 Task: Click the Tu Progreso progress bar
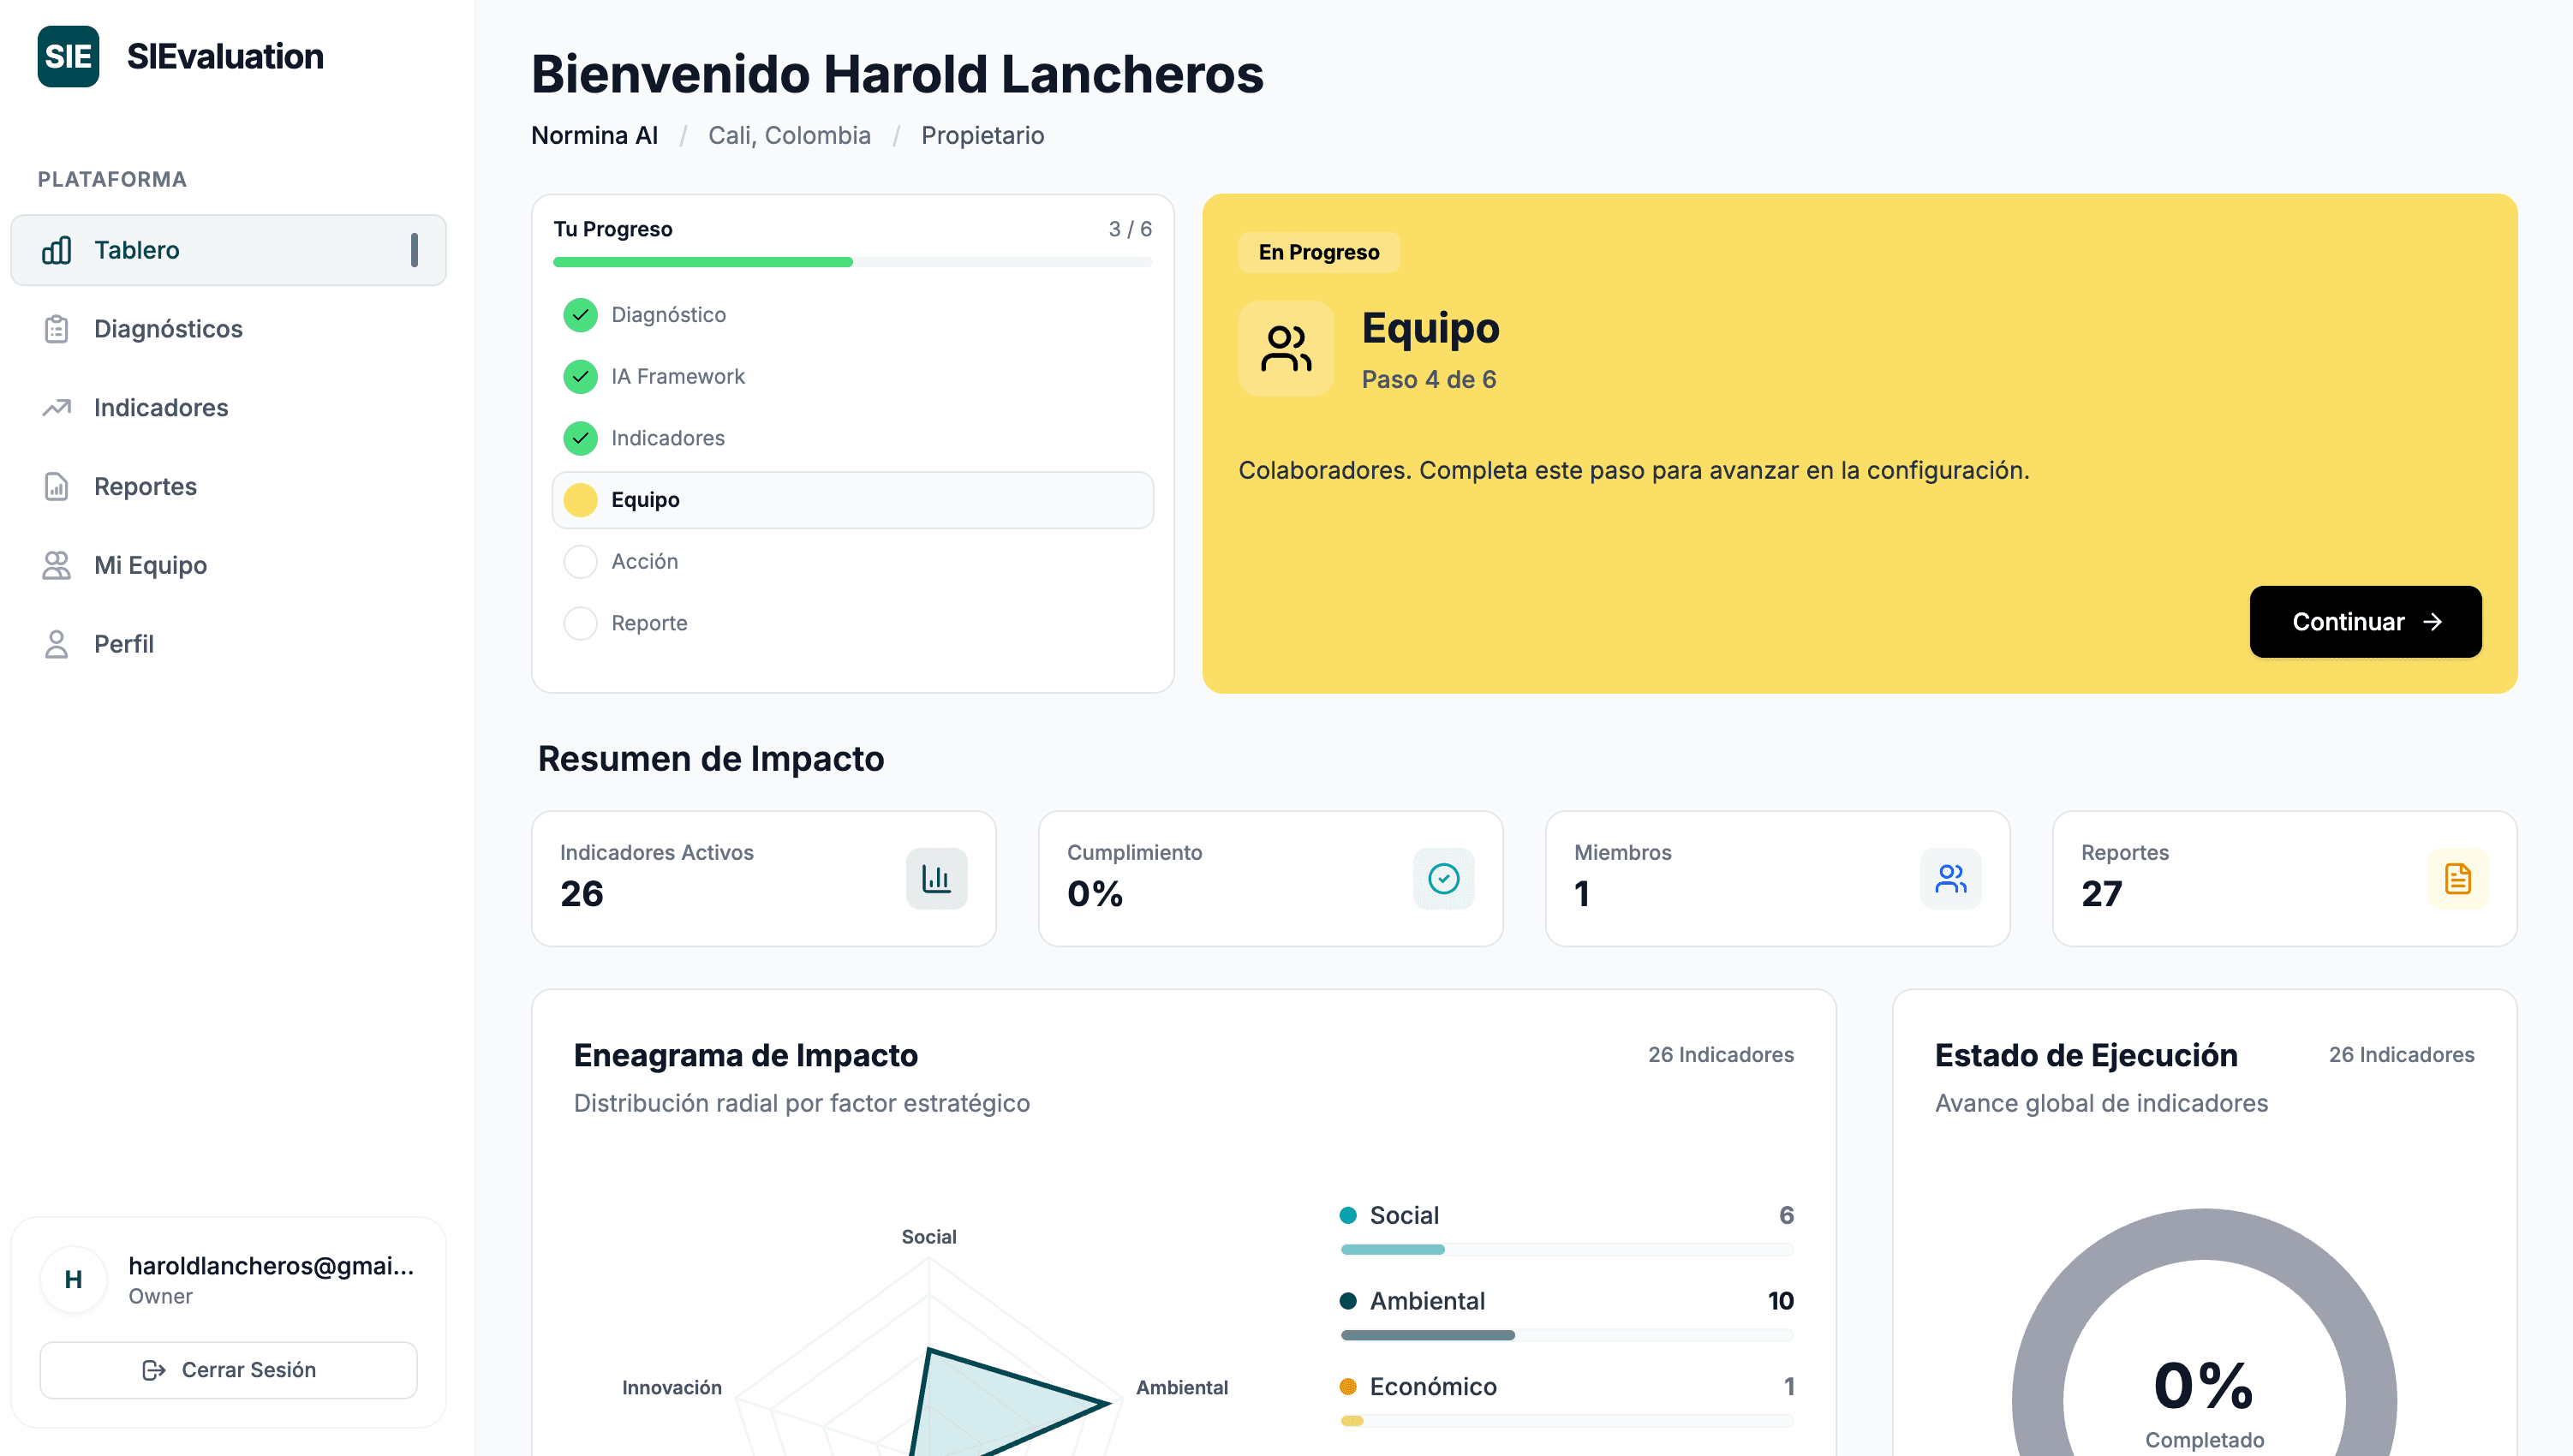[x=852, y=261]
